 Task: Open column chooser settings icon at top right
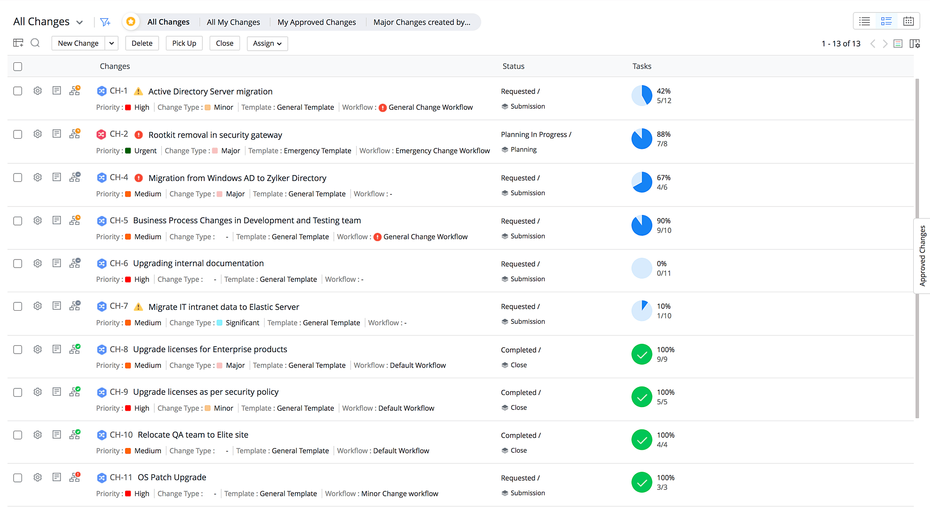[915, 44]
